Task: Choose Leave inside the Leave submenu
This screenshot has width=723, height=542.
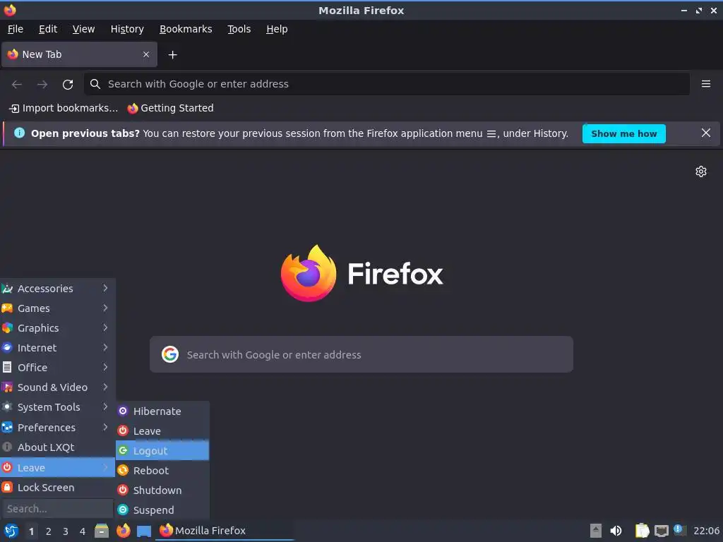Action: (162, 431)
